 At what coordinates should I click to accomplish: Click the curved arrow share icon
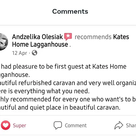coord(119,125)
